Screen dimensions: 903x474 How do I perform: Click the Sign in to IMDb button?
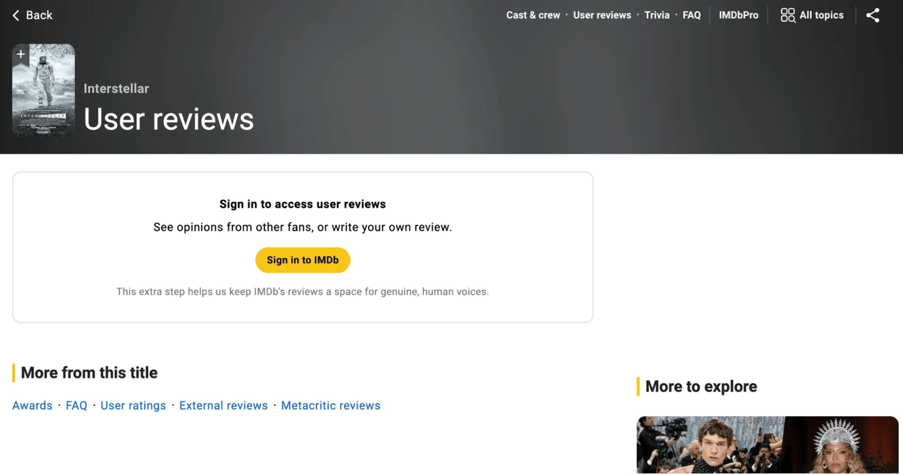click(303, 260)
